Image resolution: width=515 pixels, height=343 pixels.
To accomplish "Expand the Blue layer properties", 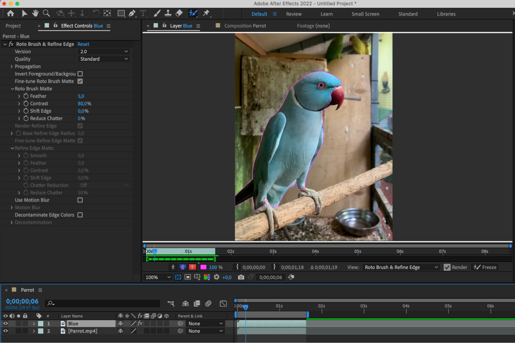I will coord(34,324).
